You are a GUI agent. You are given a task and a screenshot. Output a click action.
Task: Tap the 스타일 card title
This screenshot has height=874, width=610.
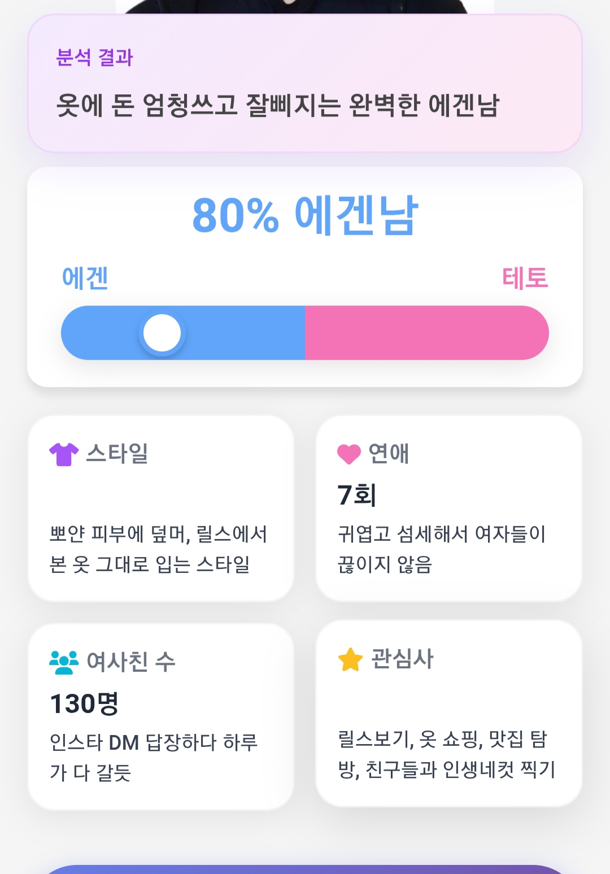click(117, 453)
